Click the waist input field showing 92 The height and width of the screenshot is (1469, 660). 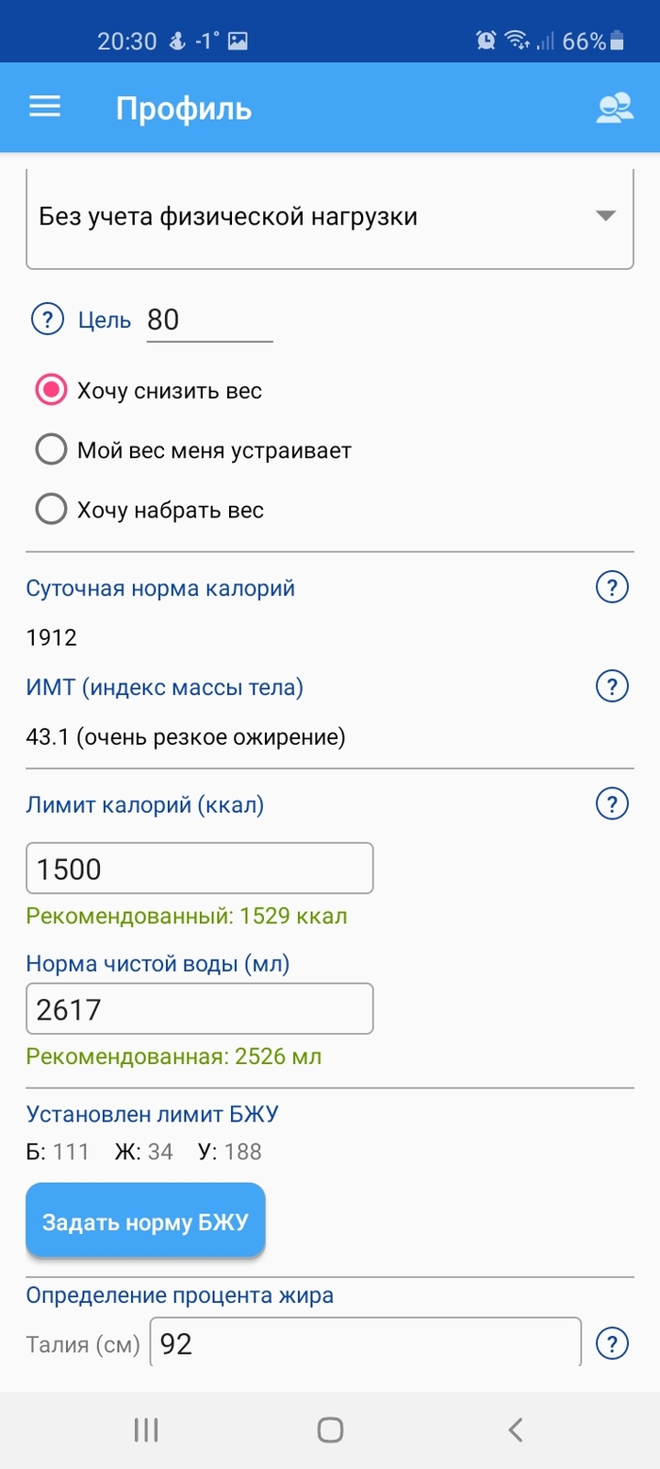coord(366,1342)
